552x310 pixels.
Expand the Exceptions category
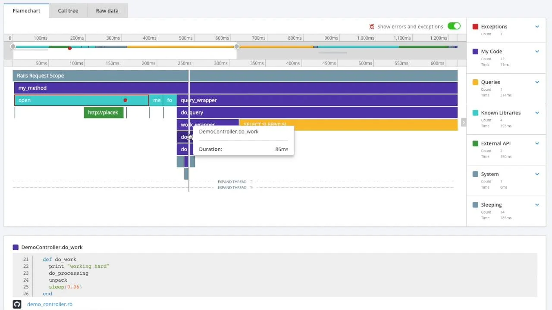(537, 27)
